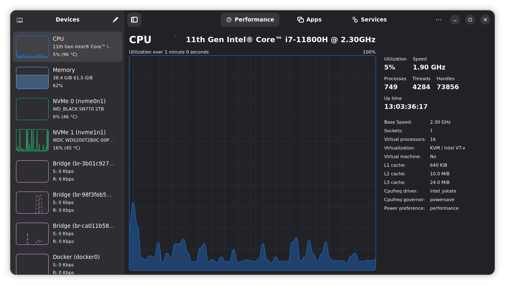The image size is (505, 285).
Task: Open the three-dot main menu
Action: [439, 20]
